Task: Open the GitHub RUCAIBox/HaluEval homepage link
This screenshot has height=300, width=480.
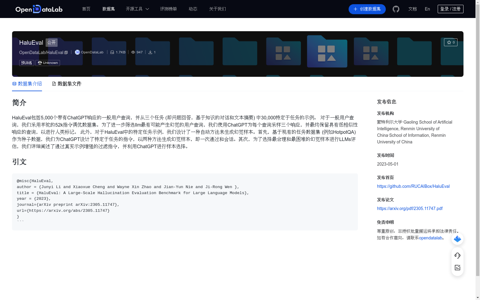Action: [413, 186]
